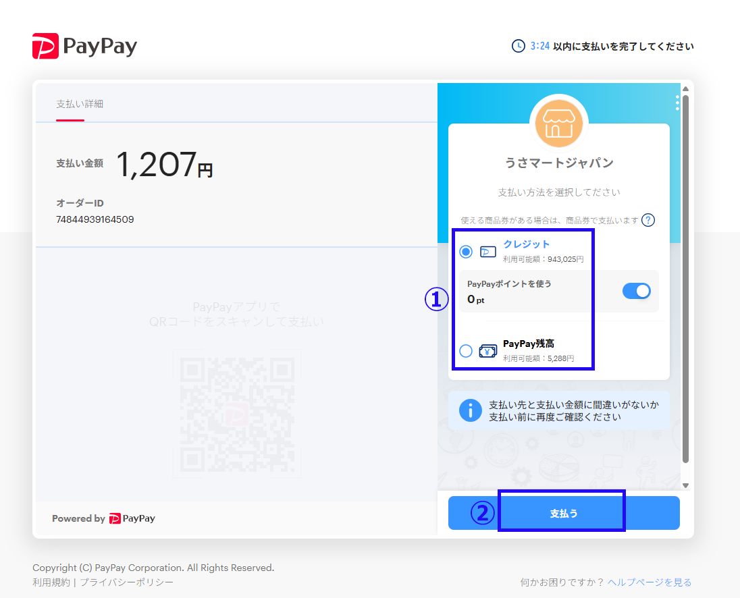
Task: Click the オーダーID label
Action: [80, 203]
